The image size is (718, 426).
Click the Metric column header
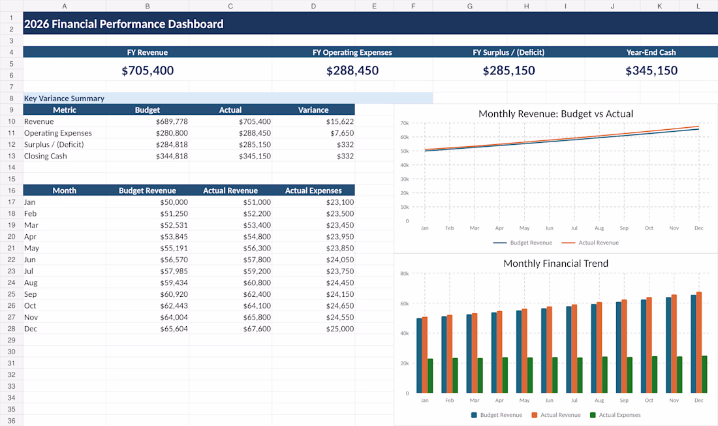65,110
